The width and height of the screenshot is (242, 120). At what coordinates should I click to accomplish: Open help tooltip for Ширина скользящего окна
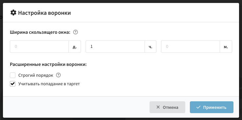(x=75, y=32)
